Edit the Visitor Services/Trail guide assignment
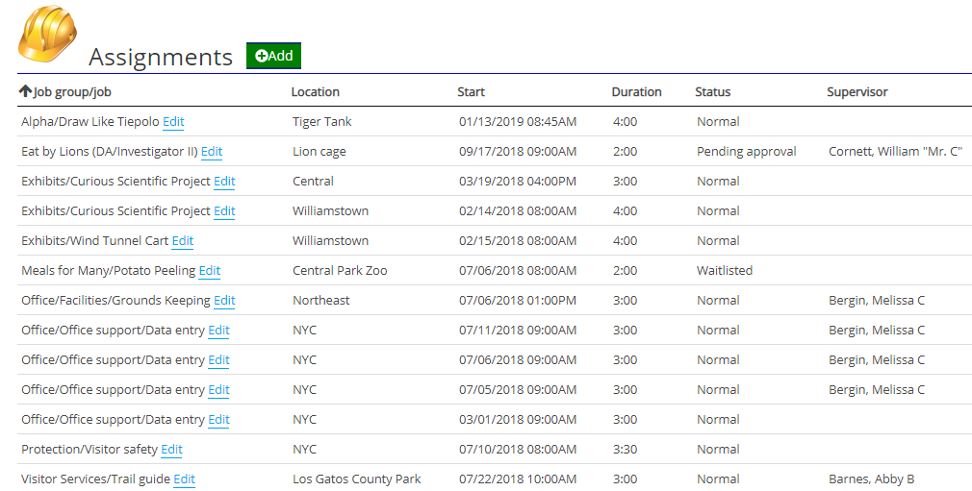 184,479
